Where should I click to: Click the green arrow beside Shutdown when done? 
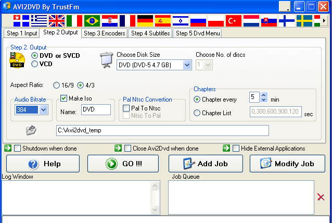(x=8, y=148)
